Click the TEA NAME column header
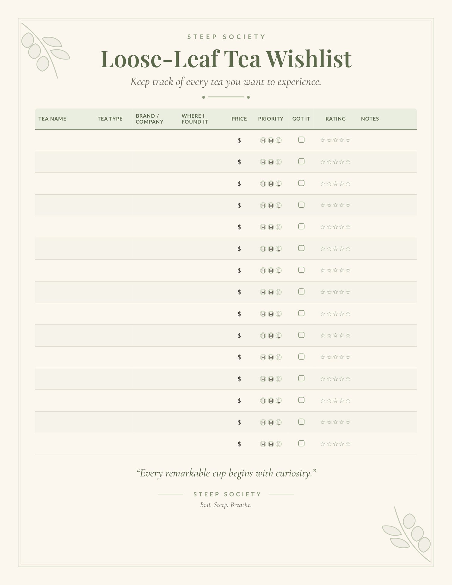Screen dimensions: 452x585 point(52,119)
